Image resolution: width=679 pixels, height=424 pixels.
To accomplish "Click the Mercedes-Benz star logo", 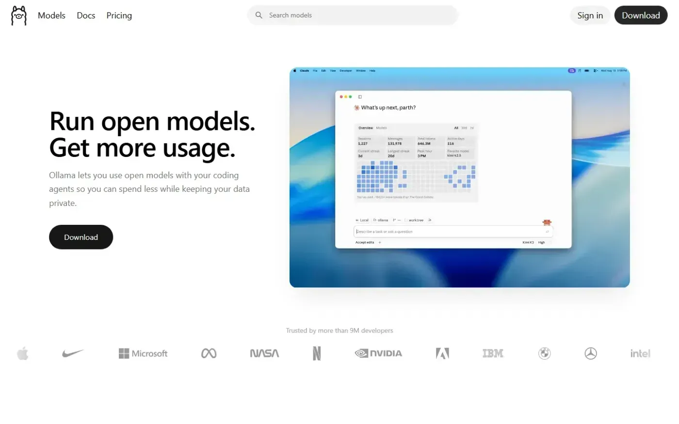I will (591, 353).
